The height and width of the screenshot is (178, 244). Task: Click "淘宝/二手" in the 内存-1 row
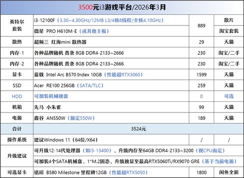pos(229,53)
